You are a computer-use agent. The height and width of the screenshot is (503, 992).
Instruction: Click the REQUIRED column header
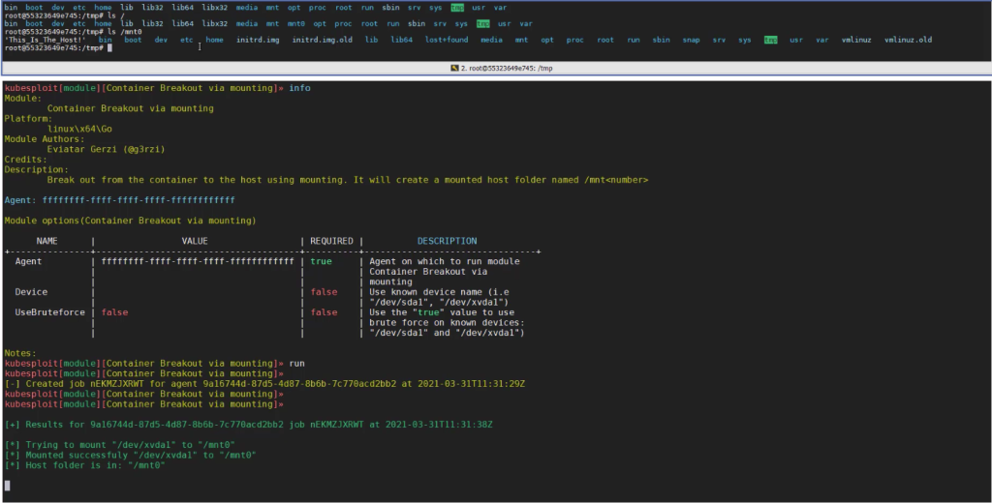[x=331, y=241]
